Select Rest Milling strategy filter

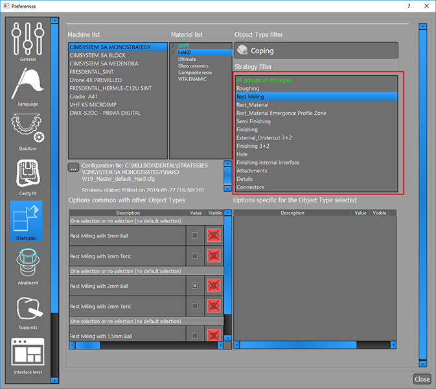pyautogui.click(x=316, y=97)
